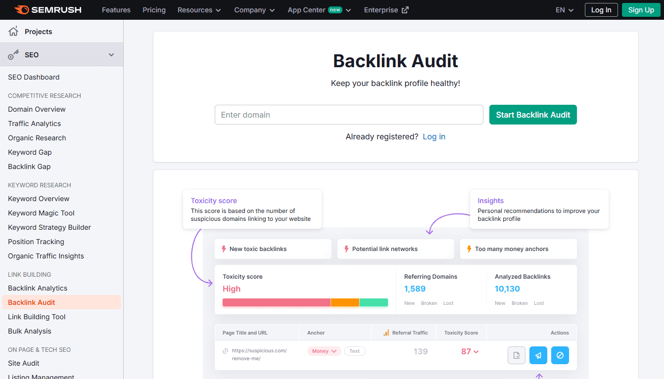Open Organic Research in sidebar

[x=37, y=138]
